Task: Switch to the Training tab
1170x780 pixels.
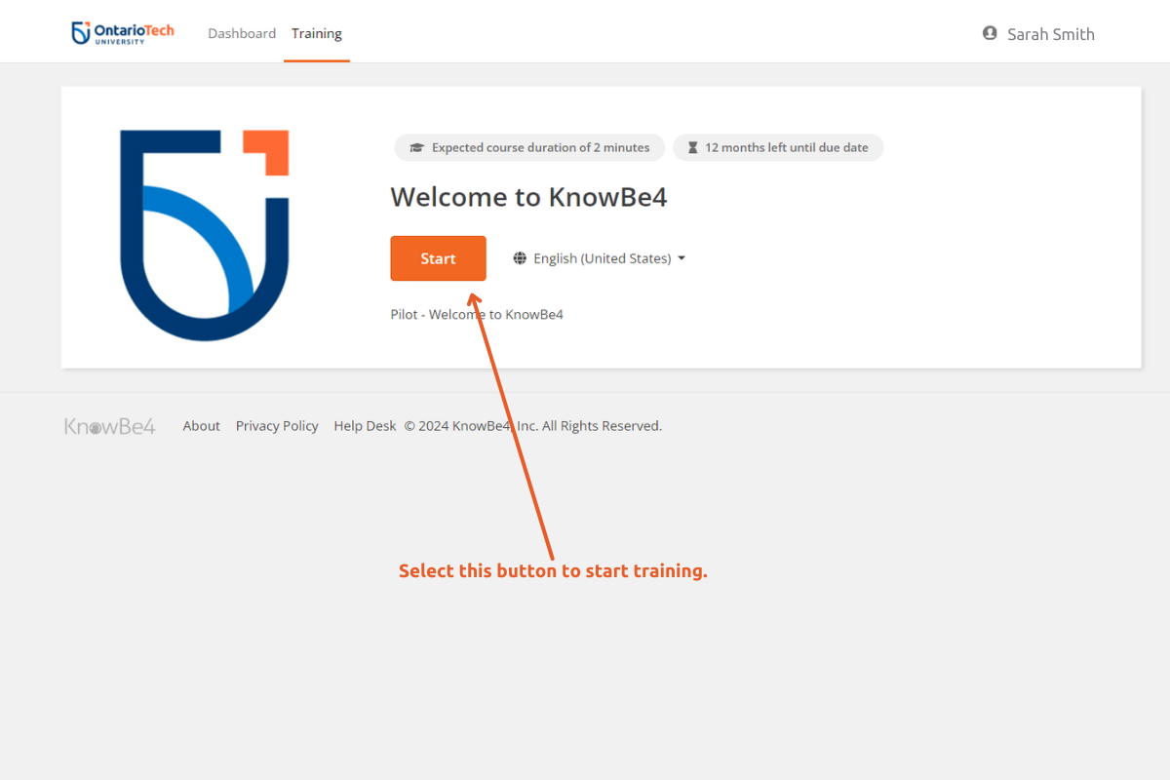Action: [317, 33]
